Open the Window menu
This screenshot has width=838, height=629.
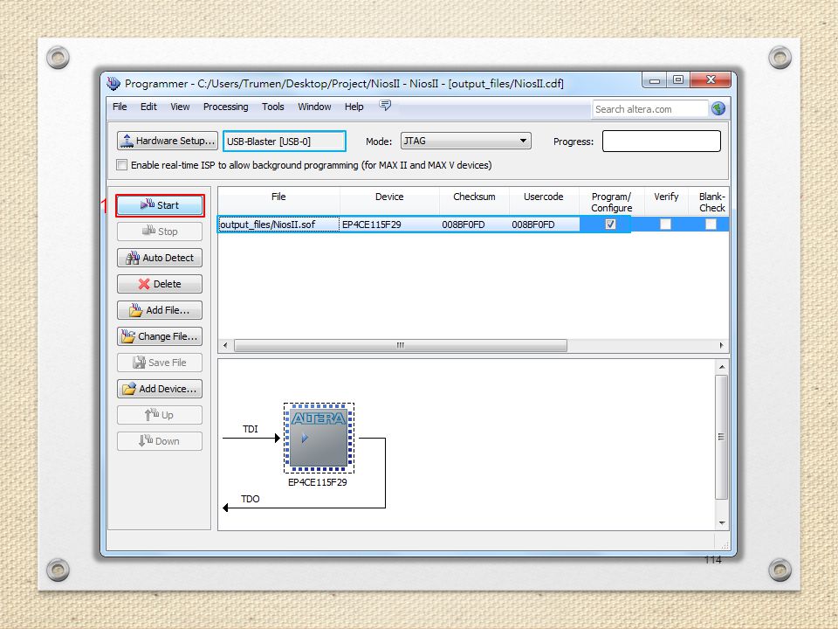(x=314, y=107)
